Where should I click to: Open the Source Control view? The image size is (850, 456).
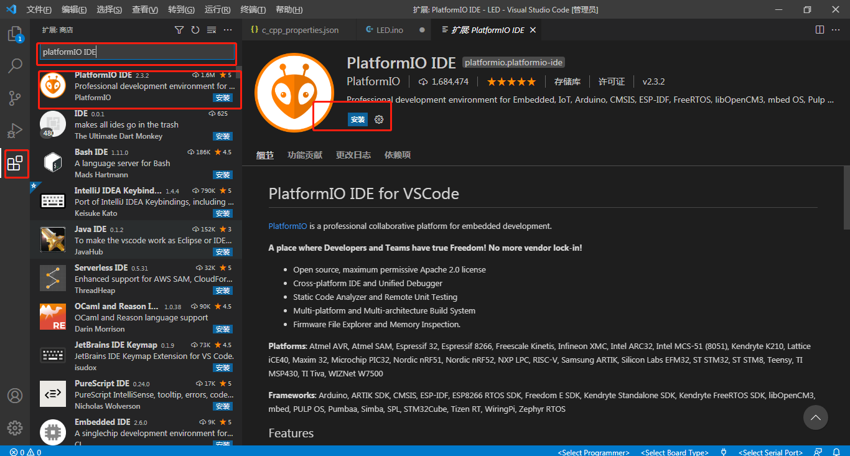pyautogui.click(x=15, y=98)
